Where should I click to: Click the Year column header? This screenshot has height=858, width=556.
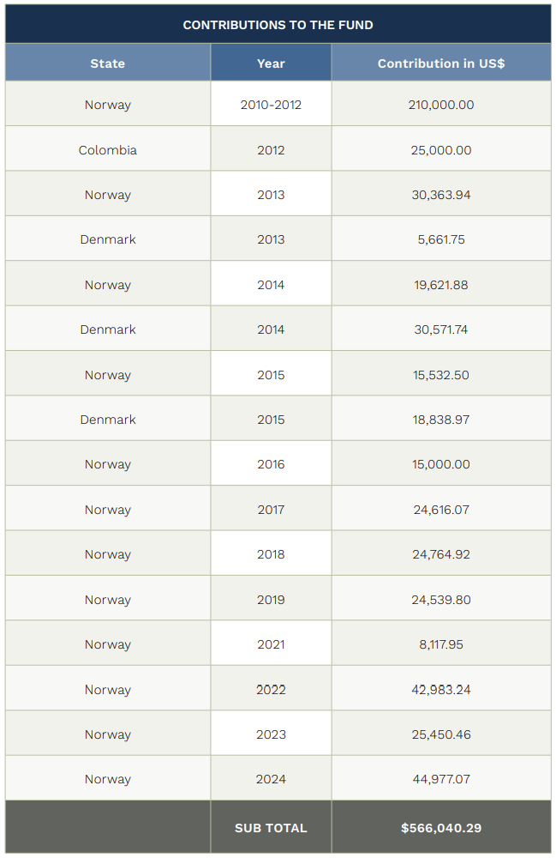point(271,63)
